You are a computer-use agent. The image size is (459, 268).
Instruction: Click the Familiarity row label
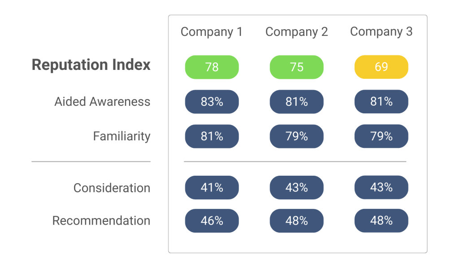pos(121,136)
